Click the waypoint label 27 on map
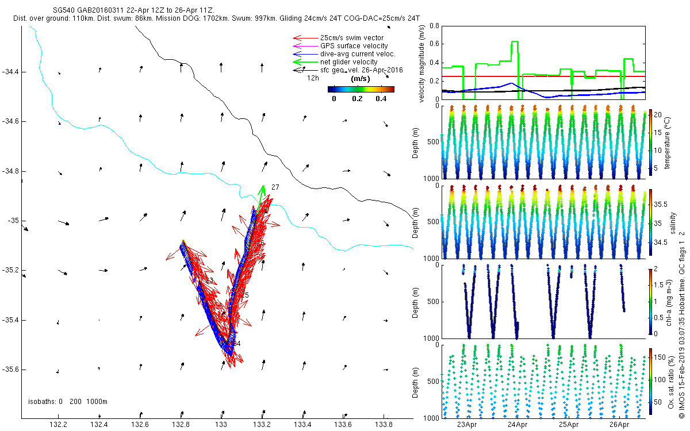This screenshot has height=431, width=690. (275, 187)
